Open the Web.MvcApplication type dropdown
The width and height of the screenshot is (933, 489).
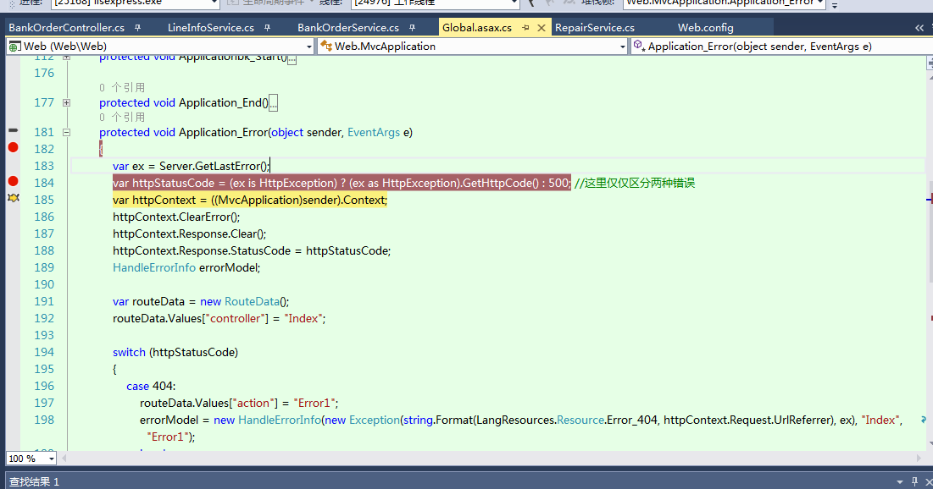622,47
